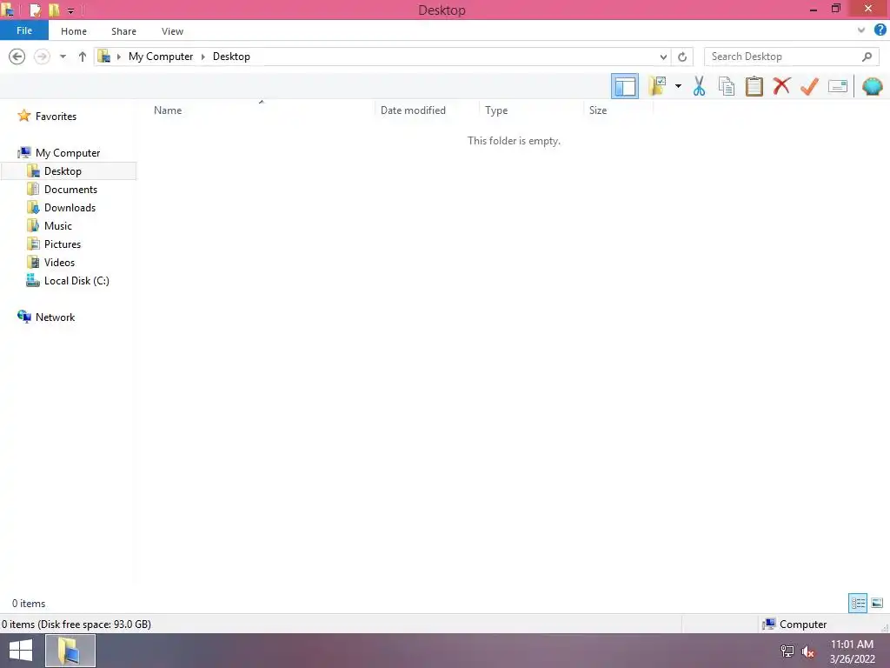Open the File menu

click(24, 30)
